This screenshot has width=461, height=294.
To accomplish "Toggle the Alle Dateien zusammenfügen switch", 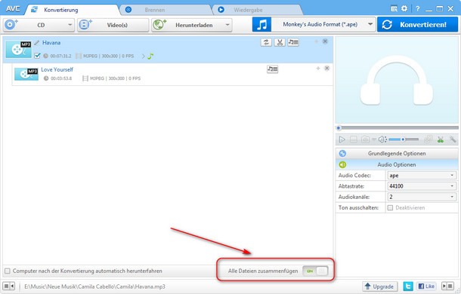I will [315, 271].
